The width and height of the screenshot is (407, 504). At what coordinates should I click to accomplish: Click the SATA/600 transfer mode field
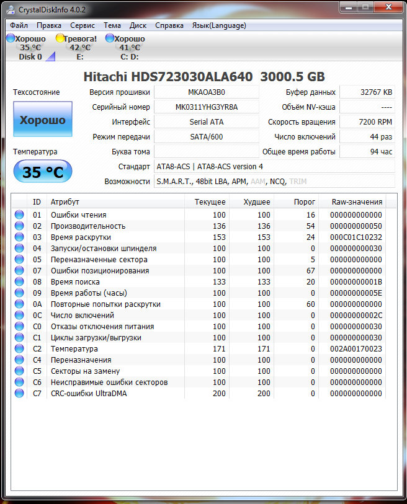click(x=207, y=136)
